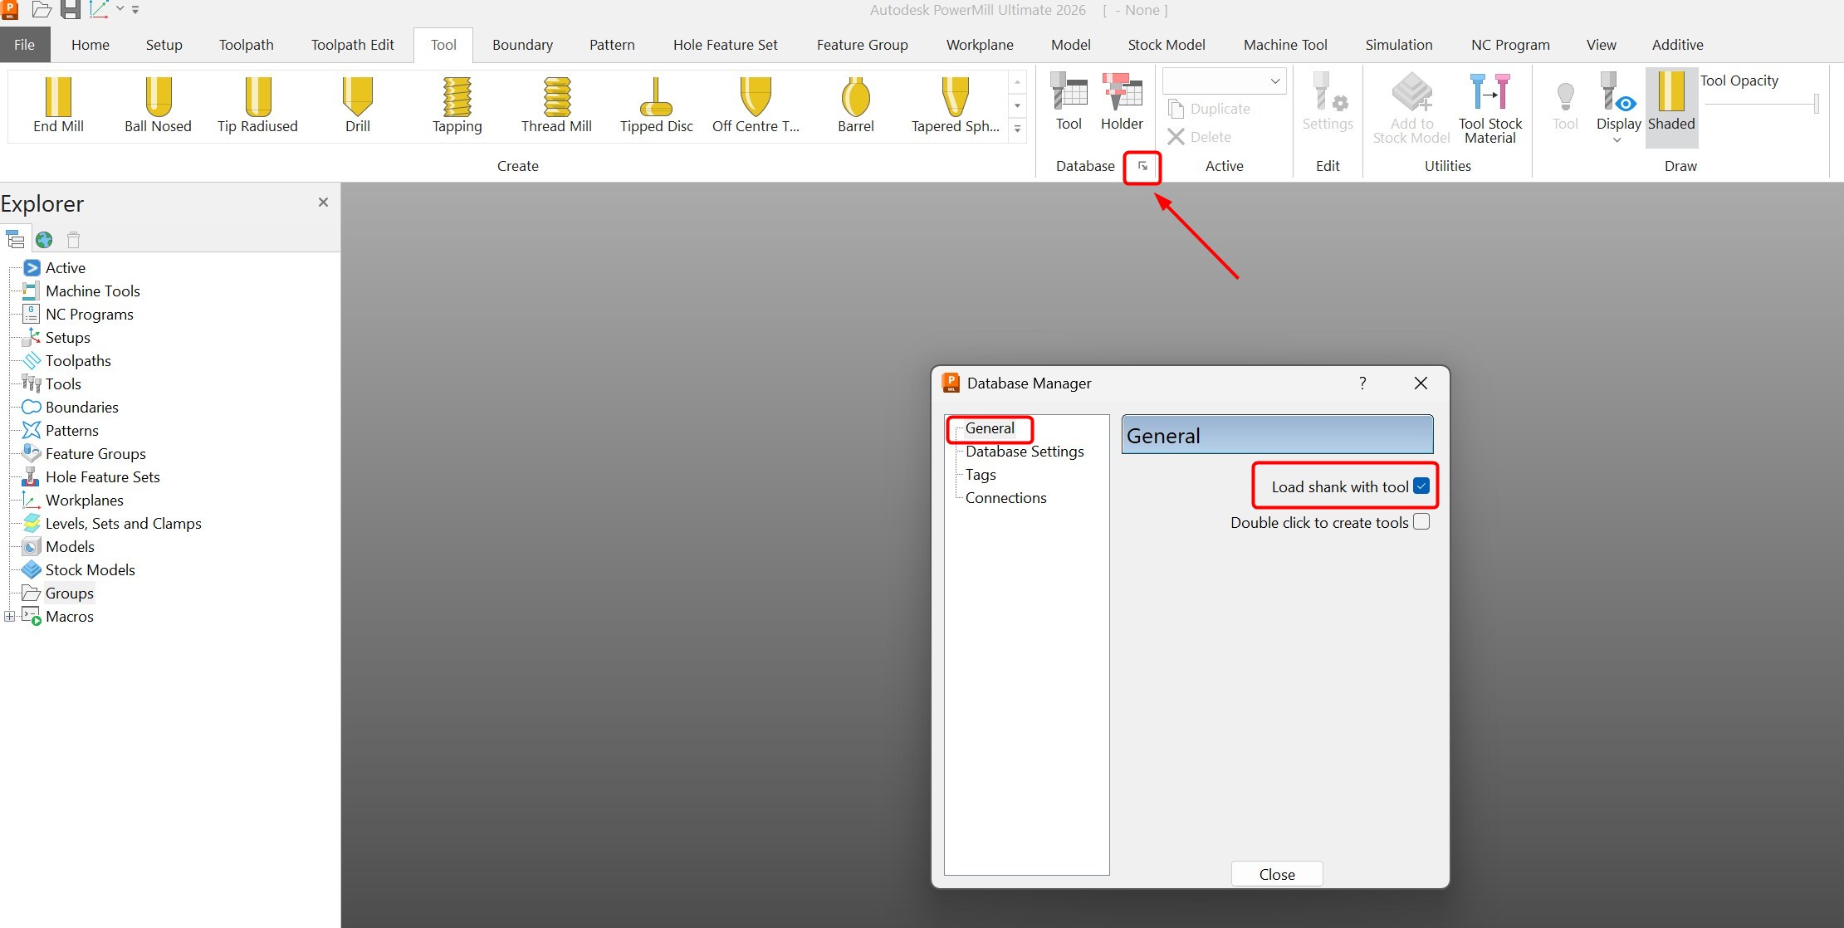Select Tags page in Database Manager
1844x928 pixels.
981,475
